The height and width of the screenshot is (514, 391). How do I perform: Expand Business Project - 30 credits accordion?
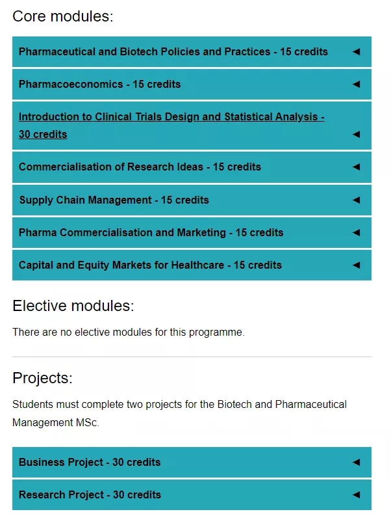point(192,462)
